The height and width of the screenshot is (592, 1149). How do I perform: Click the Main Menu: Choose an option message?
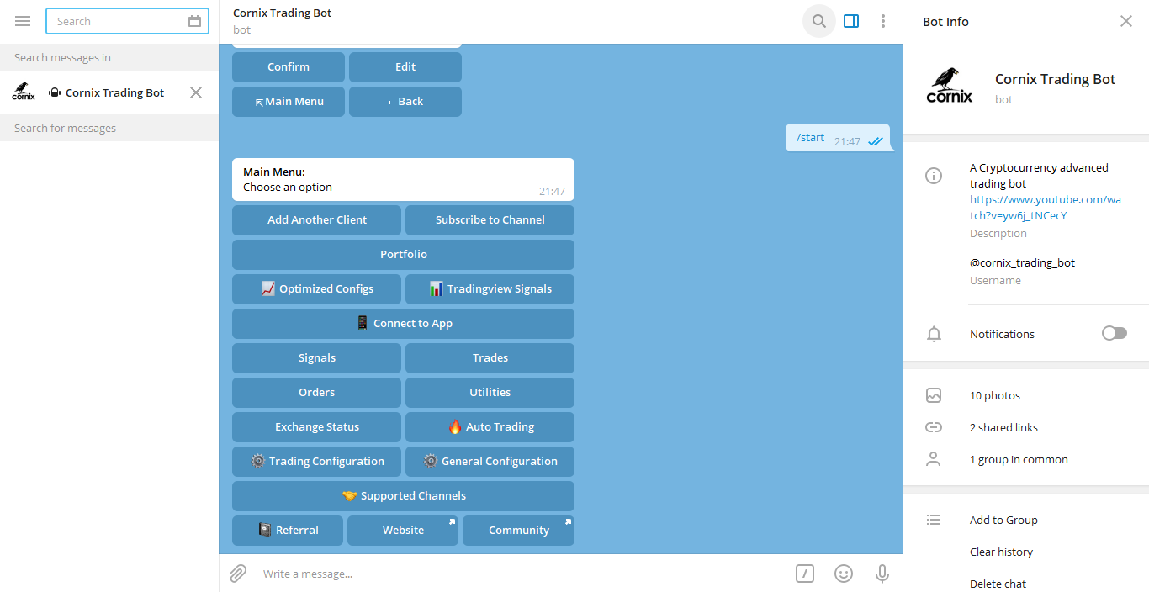point(403,179)
